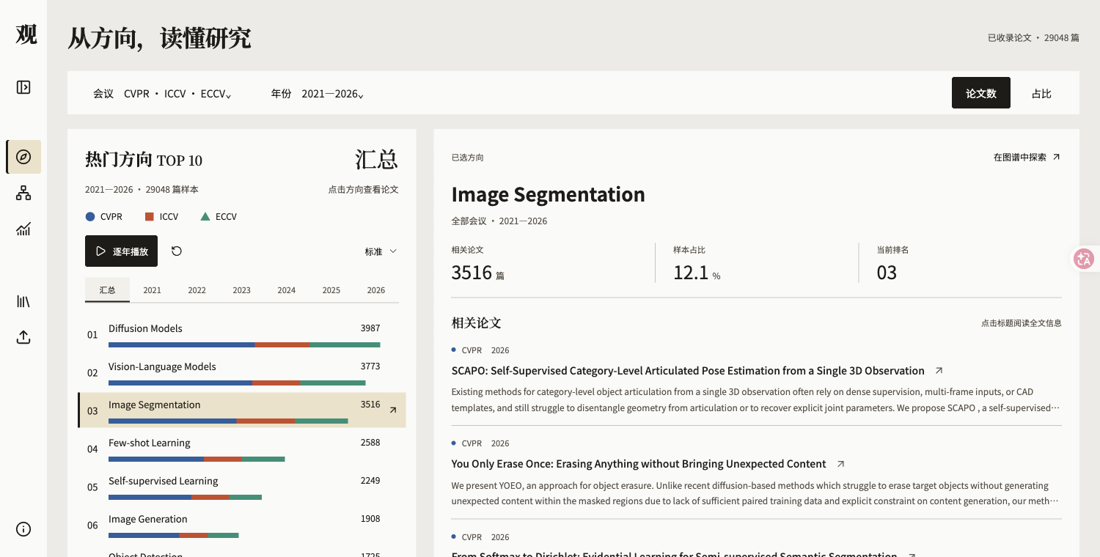Open SCAPO paper title link

688,371
